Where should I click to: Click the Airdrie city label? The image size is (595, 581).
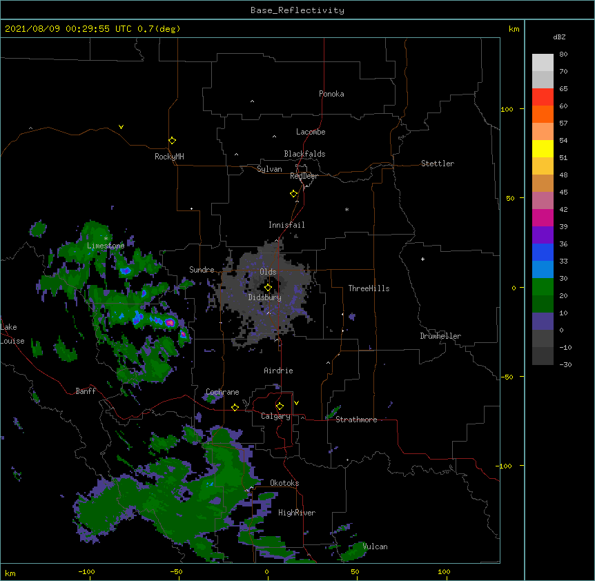point(279,371)
